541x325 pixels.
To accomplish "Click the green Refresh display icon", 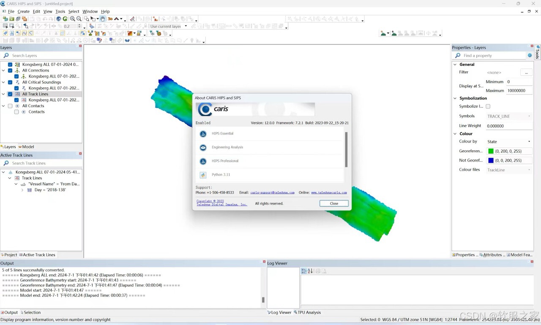I will [x=65, y=19].
